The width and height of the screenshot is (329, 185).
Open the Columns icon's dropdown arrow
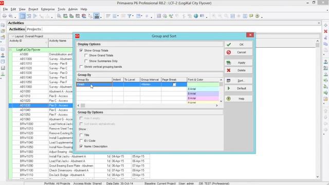coord(118,16)
